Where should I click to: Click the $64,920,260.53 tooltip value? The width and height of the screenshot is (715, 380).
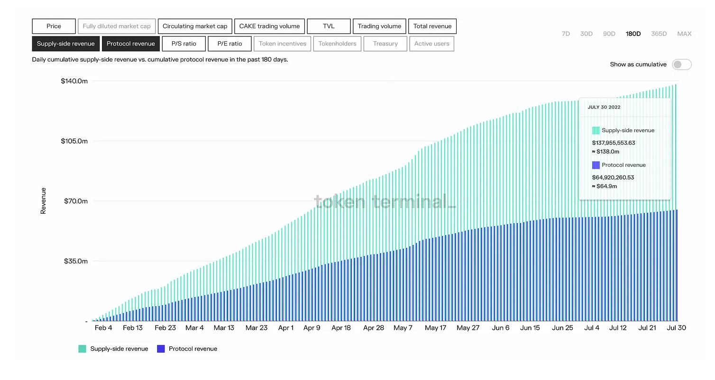(x=613, y=177)
